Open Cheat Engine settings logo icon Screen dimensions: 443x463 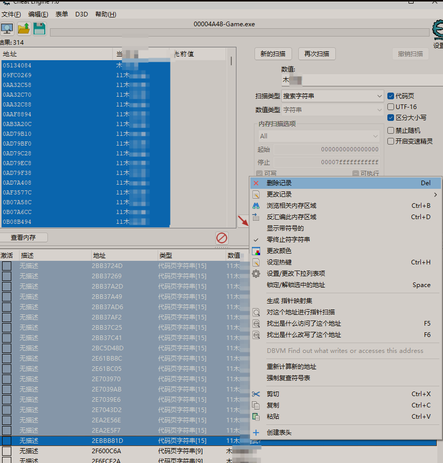[x=437, y=31]
